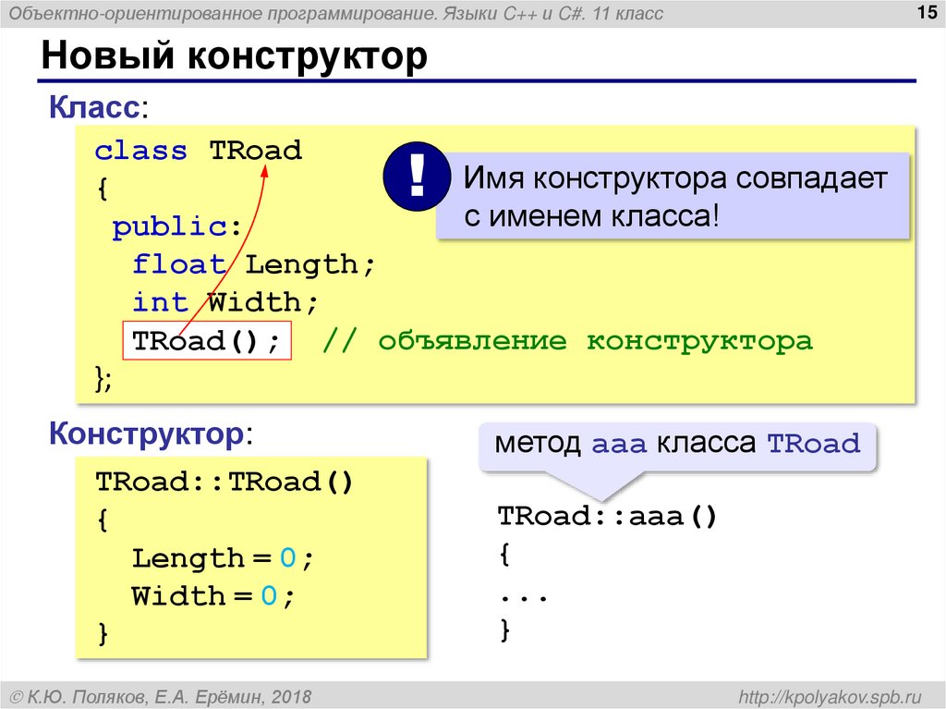Screen dimensions: 946x709
Task: Click the 'Width = 0;' statement
Action: (213, 596)
